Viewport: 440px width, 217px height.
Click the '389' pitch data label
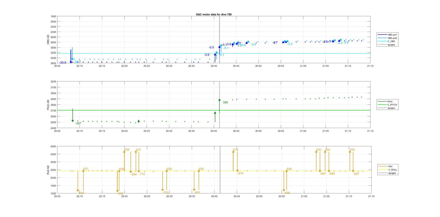coord(225,102)
